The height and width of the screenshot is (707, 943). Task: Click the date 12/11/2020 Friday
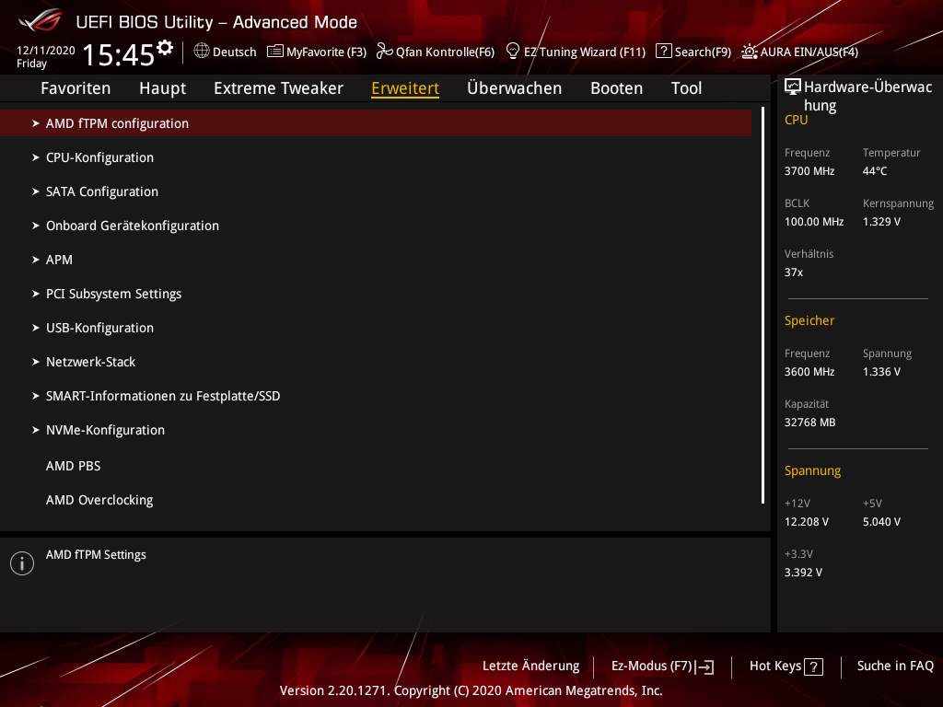coord(46,56)
